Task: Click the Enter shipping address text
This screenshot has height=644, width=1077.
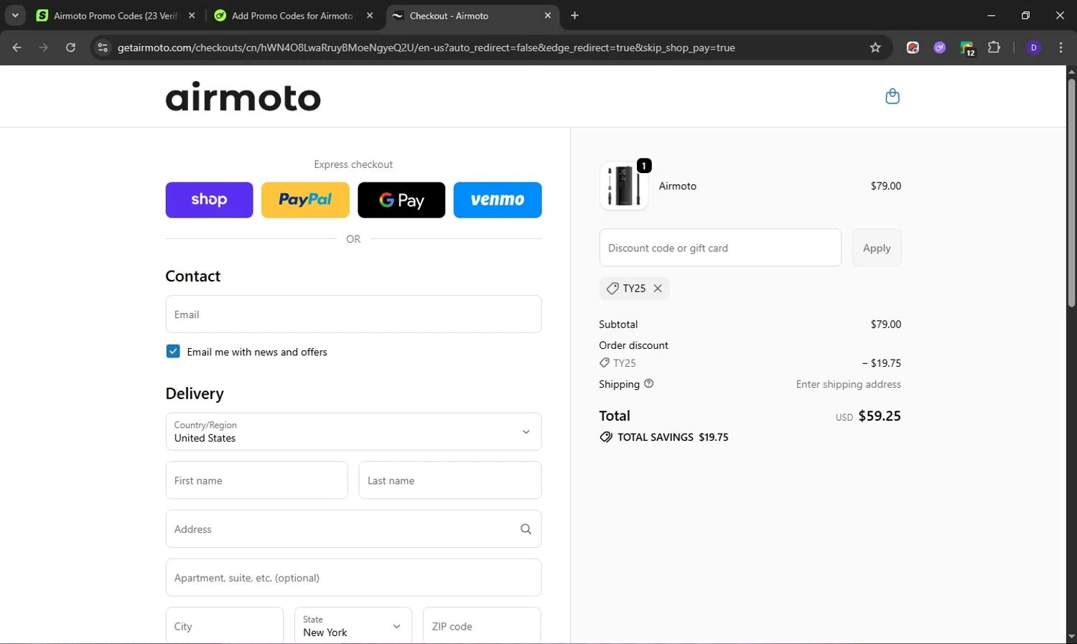Action: [849, 384]
